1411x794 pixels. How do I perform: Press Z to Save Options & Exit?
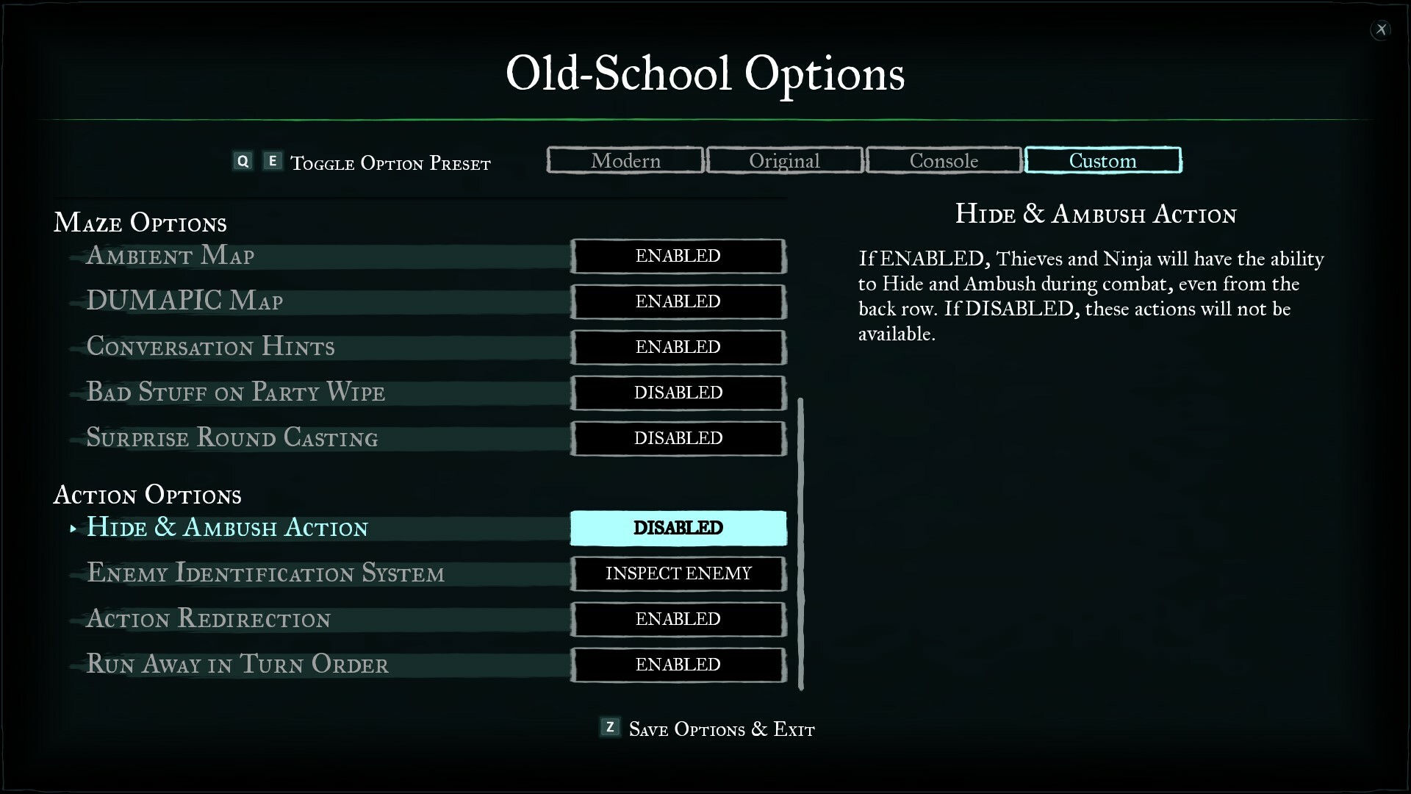click(705, 728)
